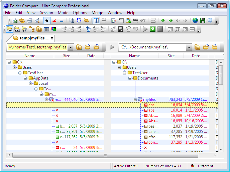Collapse the myfiles folder node
The height and width of the screenshot is (172, 230).
coord(135,100)
